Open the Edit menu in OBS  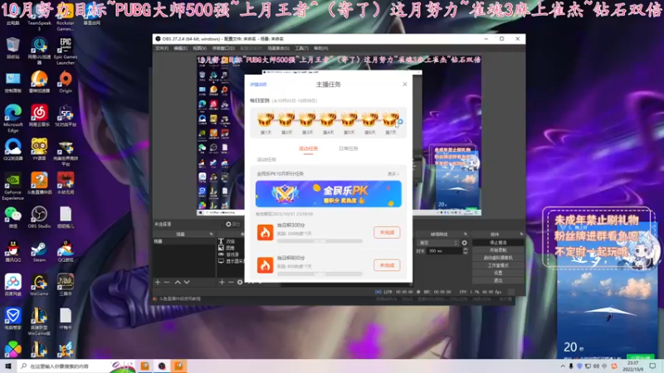[x=180, y=48]
